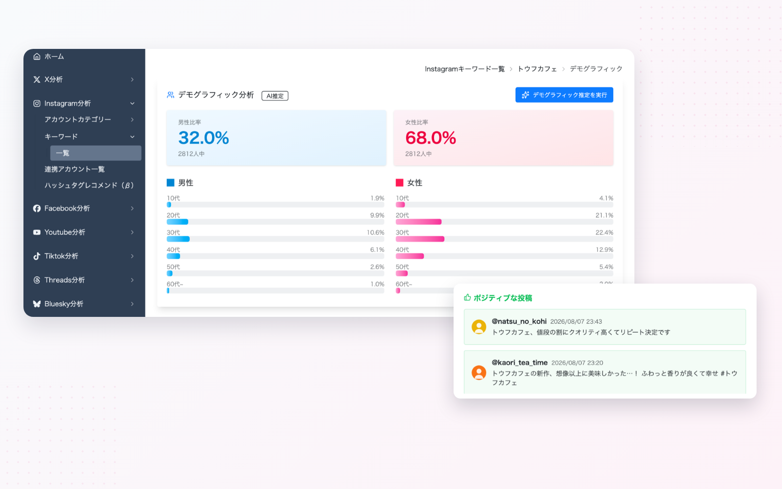The image size is (782, 489).
Task: Click the blue 男性 legend square
Action: coord(171,182)
